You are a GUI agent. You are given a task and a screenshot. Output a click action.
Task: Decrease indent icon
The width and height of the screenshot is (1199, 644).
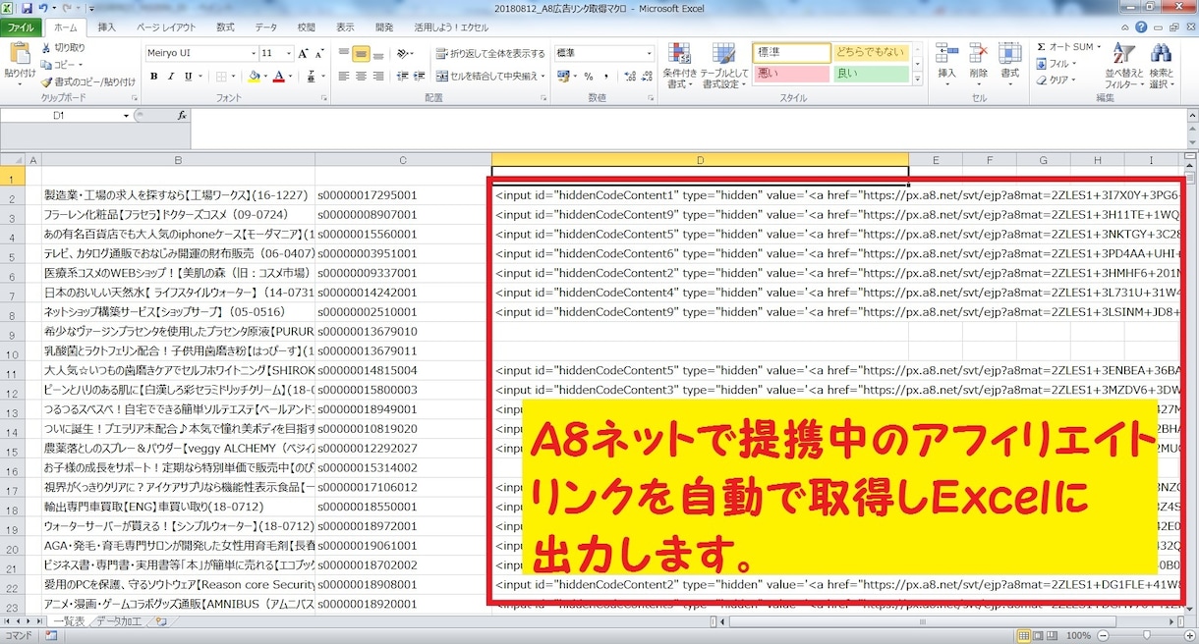402,77
